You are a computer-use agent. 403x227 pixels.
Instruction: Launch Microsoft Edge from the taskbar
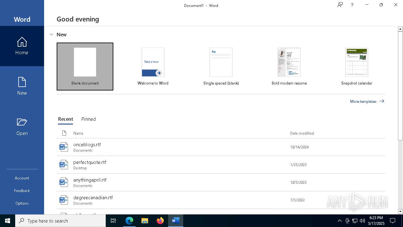click(x=129, y=221)
